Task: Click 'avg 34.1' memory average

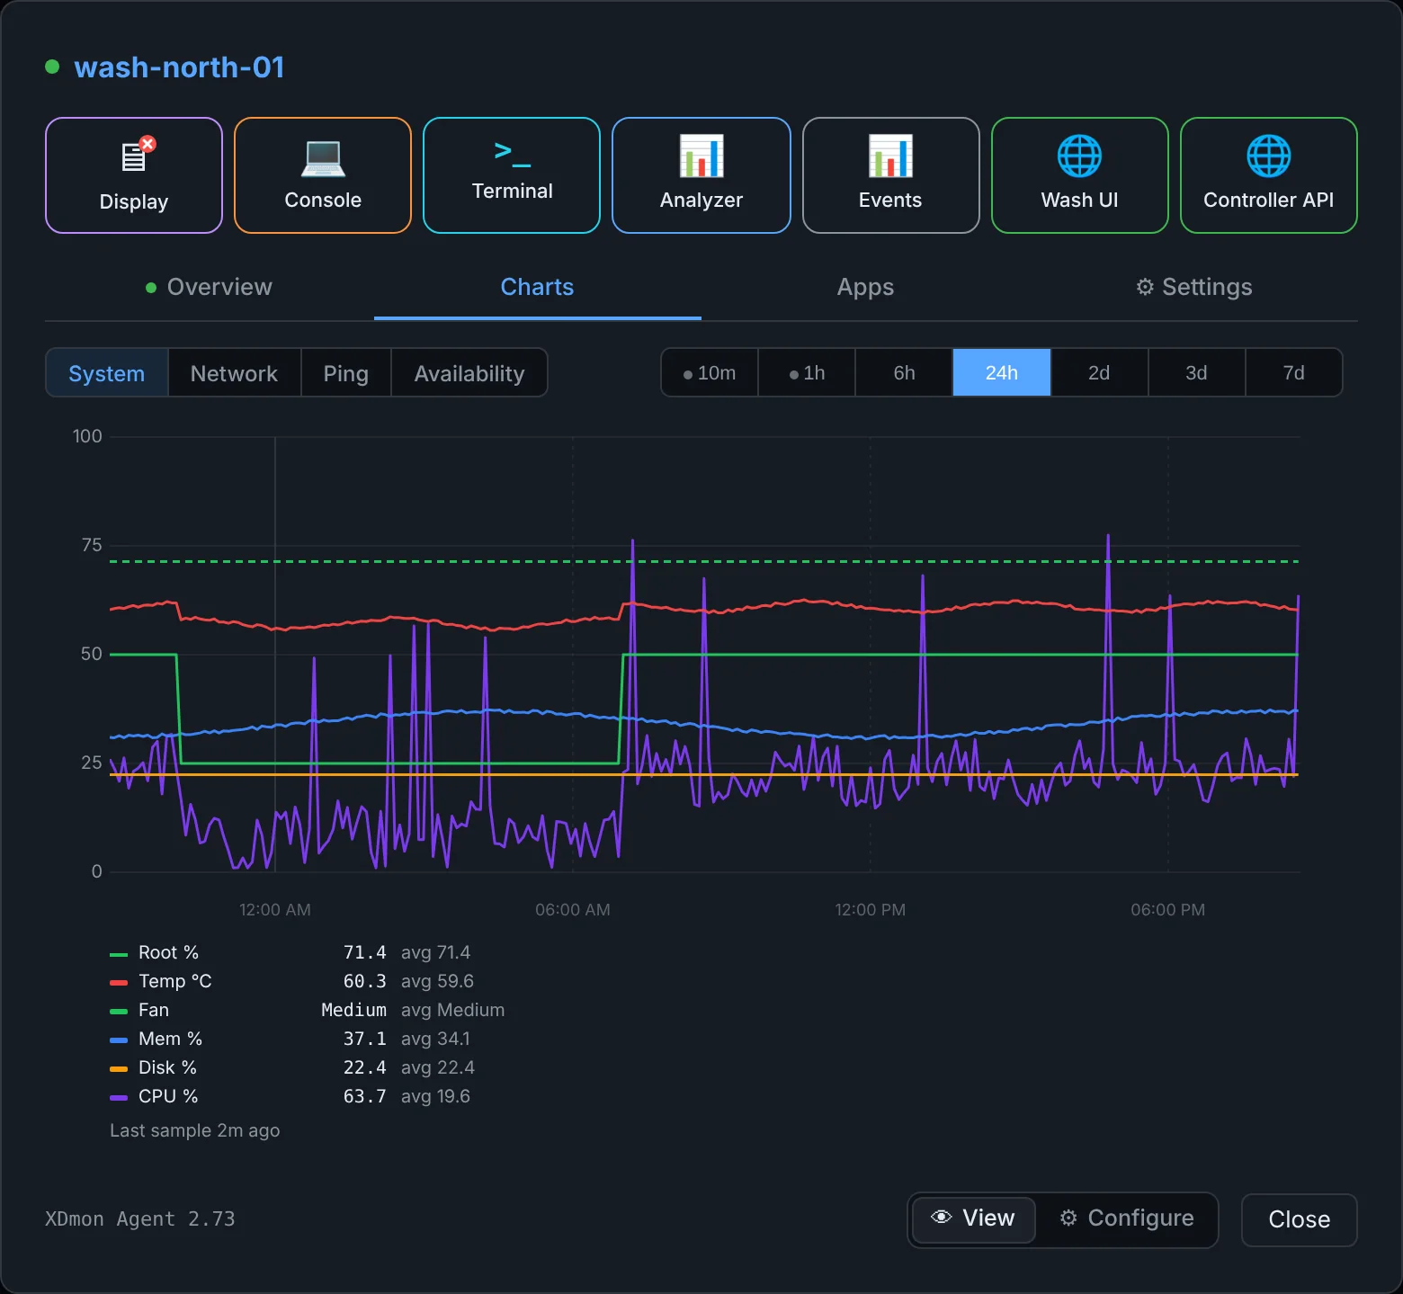Action: 435,1039
